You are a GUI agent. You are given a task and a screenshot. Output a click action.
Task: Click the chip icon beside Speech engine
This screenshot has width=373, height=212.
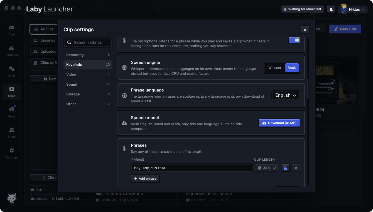coord(124,68)
